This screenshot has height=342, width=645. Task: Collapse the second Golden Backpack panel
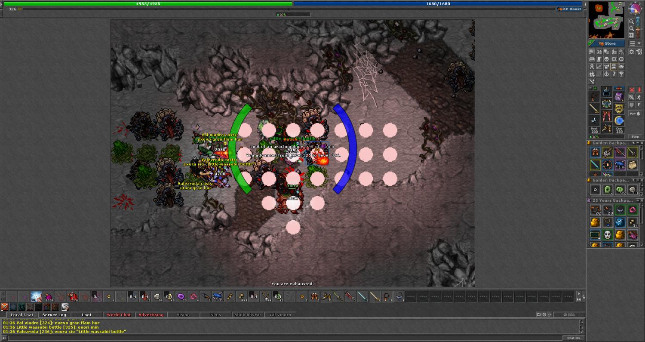[638, 180]
